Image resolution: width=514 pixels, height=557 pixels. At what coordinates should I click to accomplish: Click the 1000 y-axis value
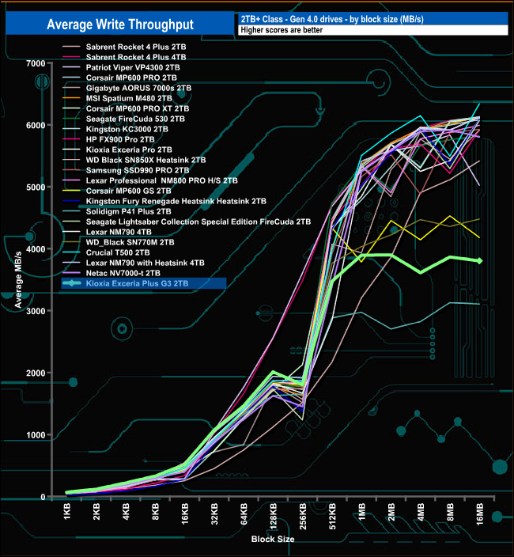36,435
